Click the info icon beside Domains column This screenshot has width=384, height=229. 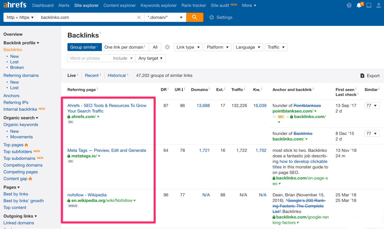(x=209, y=89)
